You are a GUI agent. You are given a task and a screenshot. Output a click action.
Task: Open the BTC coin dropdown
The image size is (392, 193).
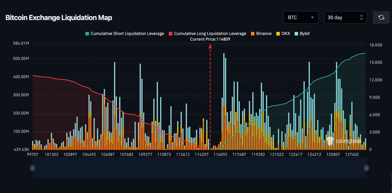[301, 17]
